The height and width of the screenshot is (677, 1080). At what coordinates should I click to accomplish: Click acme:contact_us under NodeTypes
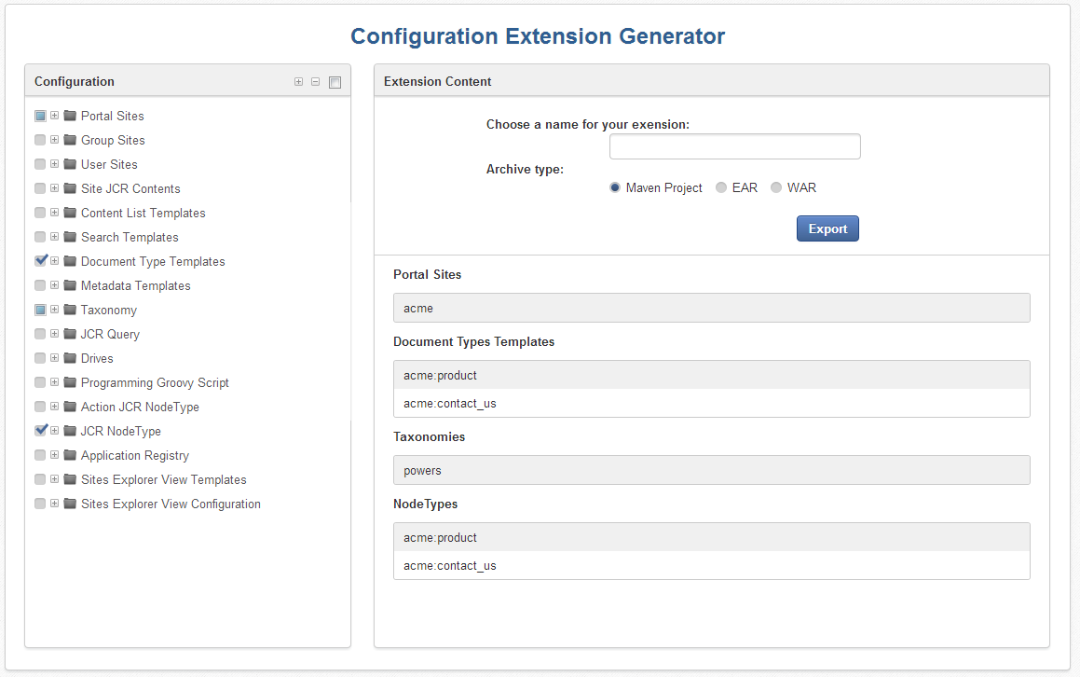point(712,565)
